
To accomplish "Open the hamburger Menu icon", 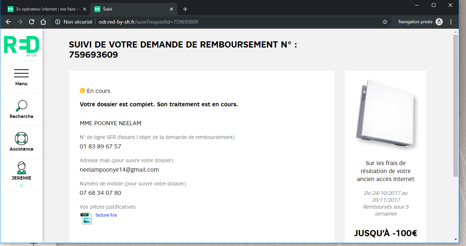I will tap(21, 73).
